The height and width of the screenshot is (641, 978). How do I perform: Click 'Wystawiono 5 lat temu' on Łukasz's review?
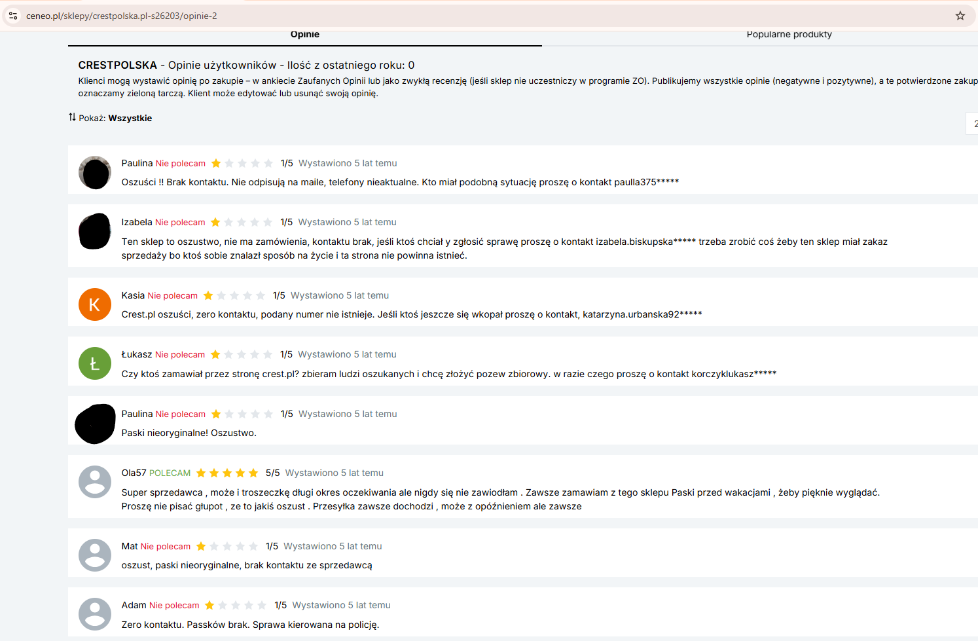[x=348, y=355]
